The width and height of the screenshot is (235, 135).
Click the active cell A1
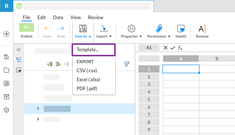[x=181, y=69]
